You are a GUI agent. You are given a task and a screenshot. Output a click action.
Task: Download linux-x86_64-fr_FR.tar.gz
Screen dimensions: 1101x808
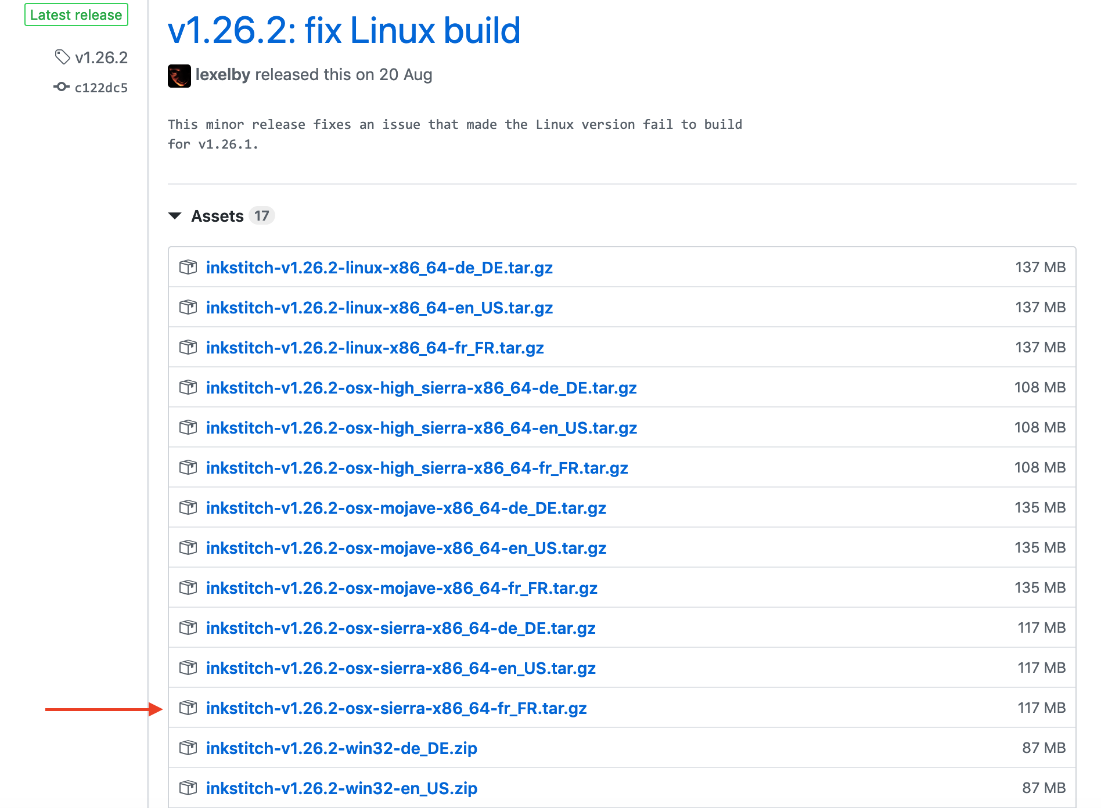coord(375,348)
